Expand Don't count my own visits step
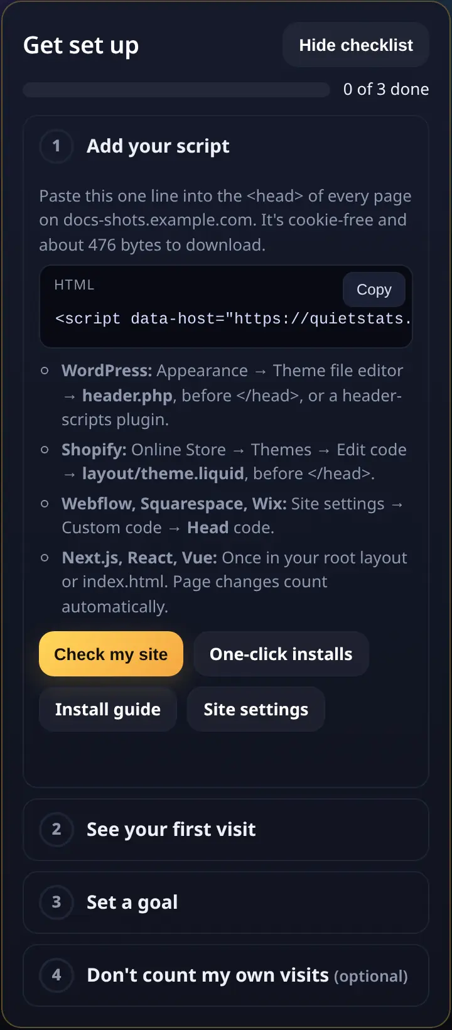The width and height of the screenshot is (452, 1030). [x=226, y=975]
